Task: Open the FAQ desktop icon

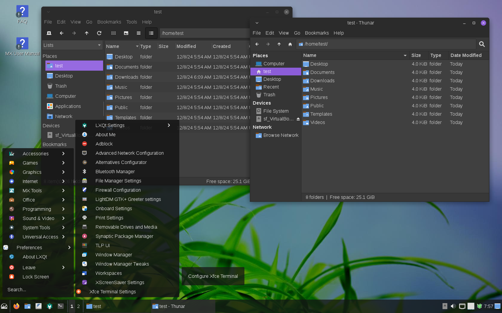Action: (22, 14)
